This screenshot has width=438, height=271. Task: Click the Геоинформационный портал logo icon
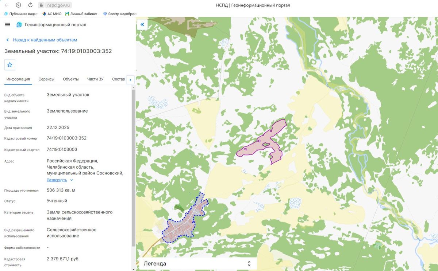[19, 25]
